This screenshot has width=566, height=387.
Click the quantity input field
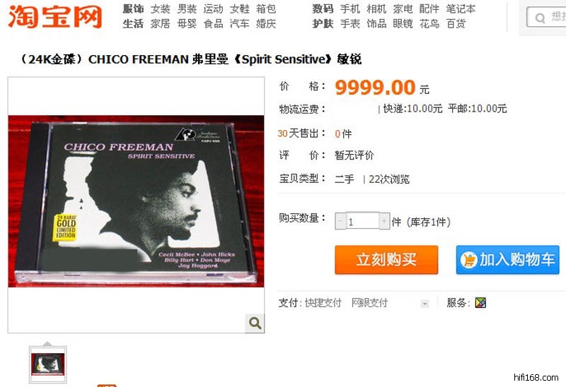[x=362, y=221]
